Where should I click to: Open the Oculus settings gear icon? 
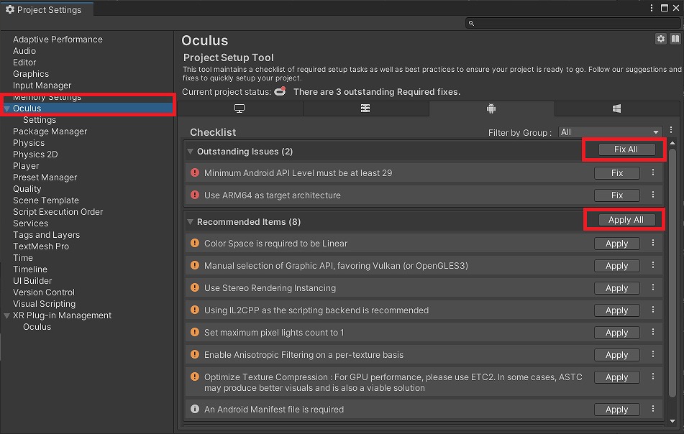661,39
